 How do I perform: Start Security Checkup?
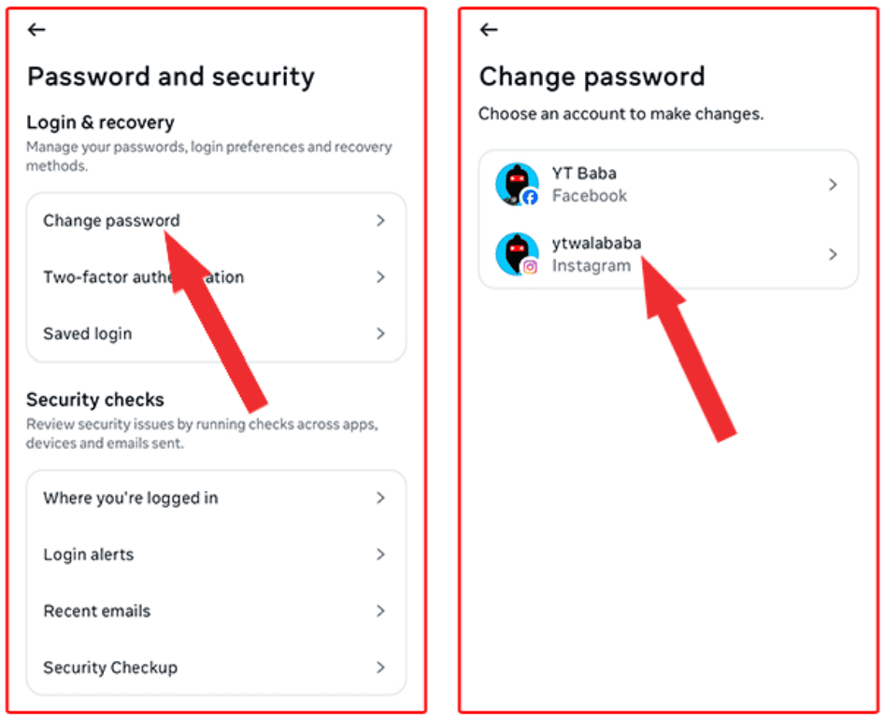(x=216, y=668)
